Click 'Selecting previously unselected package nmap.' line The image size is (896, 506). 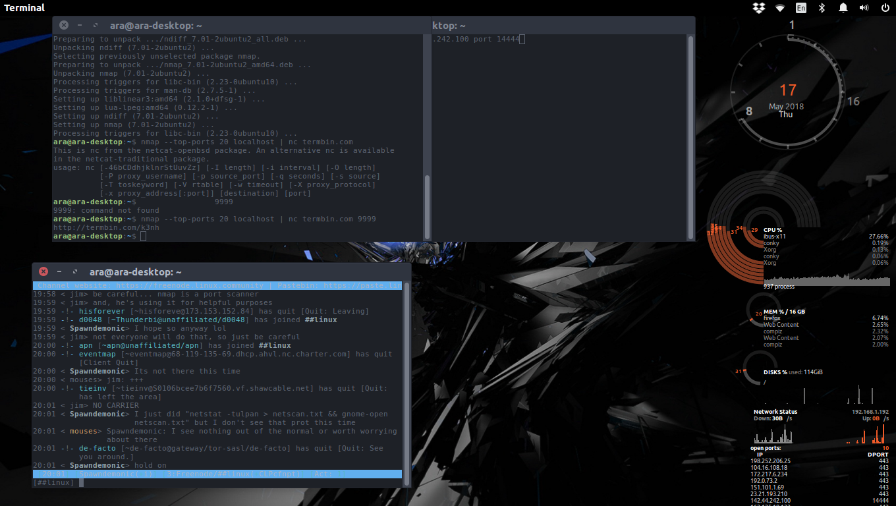157,56
